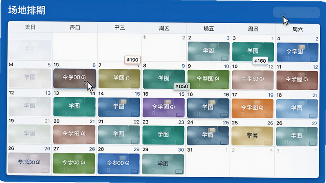Open the faded event card on Sunday 19

tap(29, 134)
